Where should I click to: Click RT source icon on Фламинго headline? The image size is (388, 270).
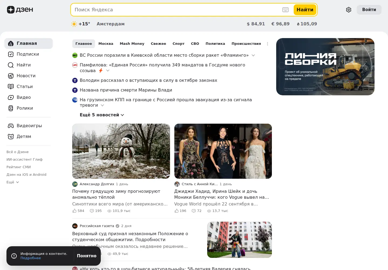pos(75,55)
